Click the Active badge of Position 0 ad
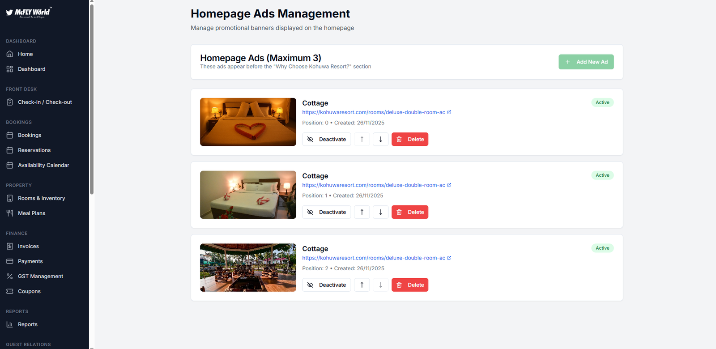 click(x=602, y=102)
